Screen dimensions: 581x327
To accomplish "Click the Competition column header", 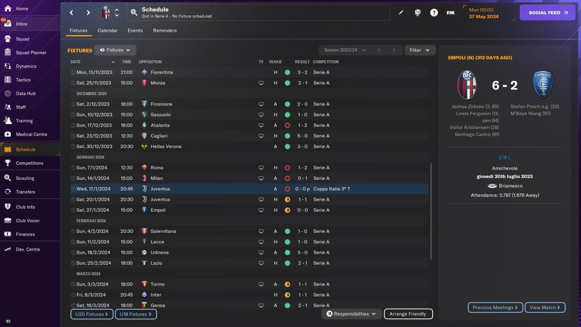I will coord(326,62).
